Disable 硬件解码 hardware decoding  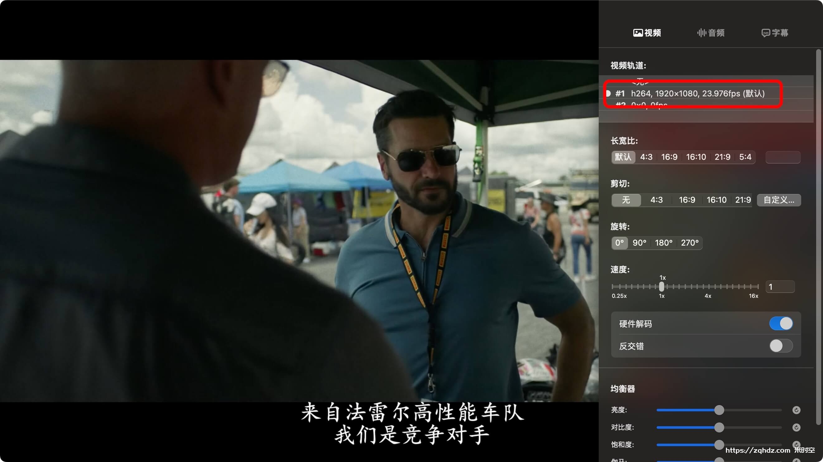[x=781, y=324]
